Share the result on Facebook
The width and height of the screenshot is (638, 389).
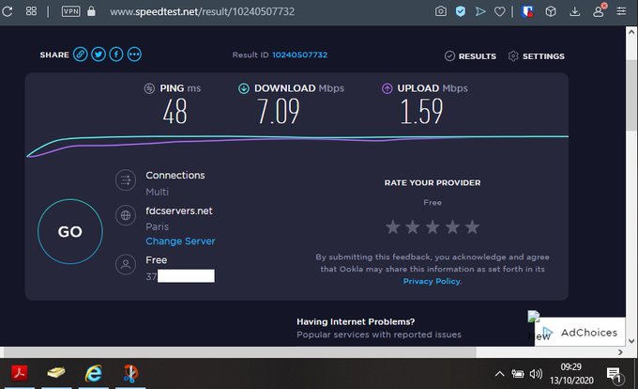(x=116, y=54)
